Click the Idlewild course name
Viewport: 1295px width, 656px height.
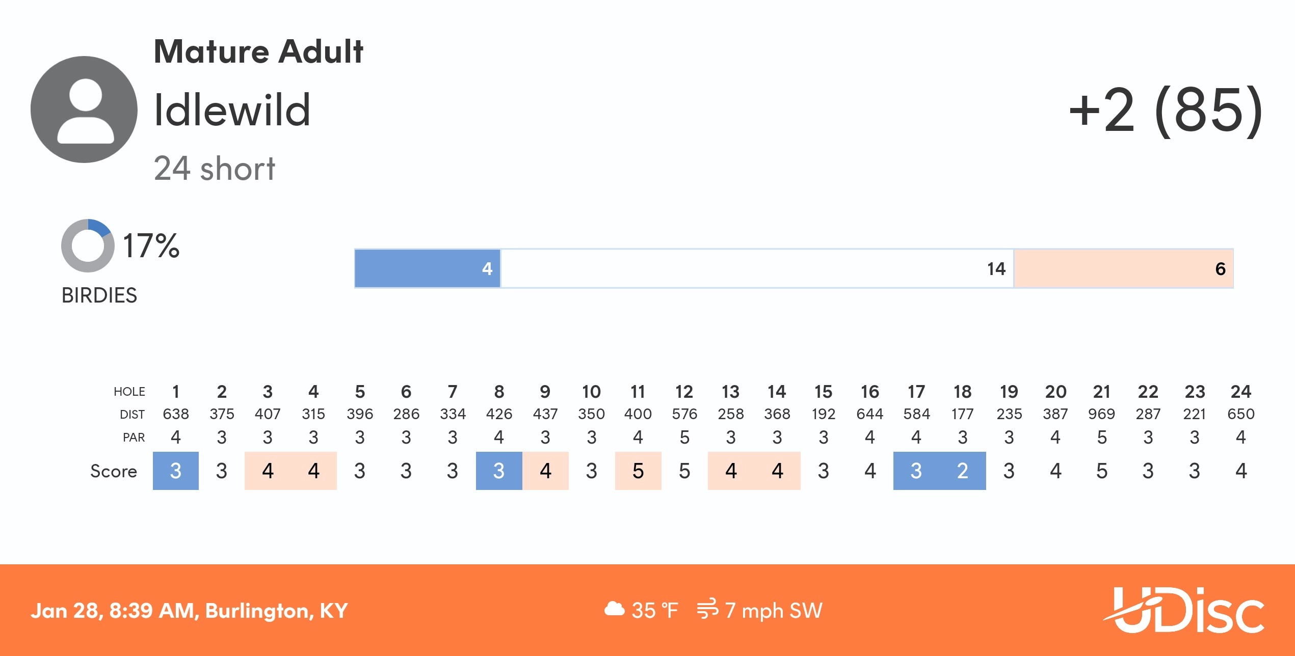pos(232,110)
